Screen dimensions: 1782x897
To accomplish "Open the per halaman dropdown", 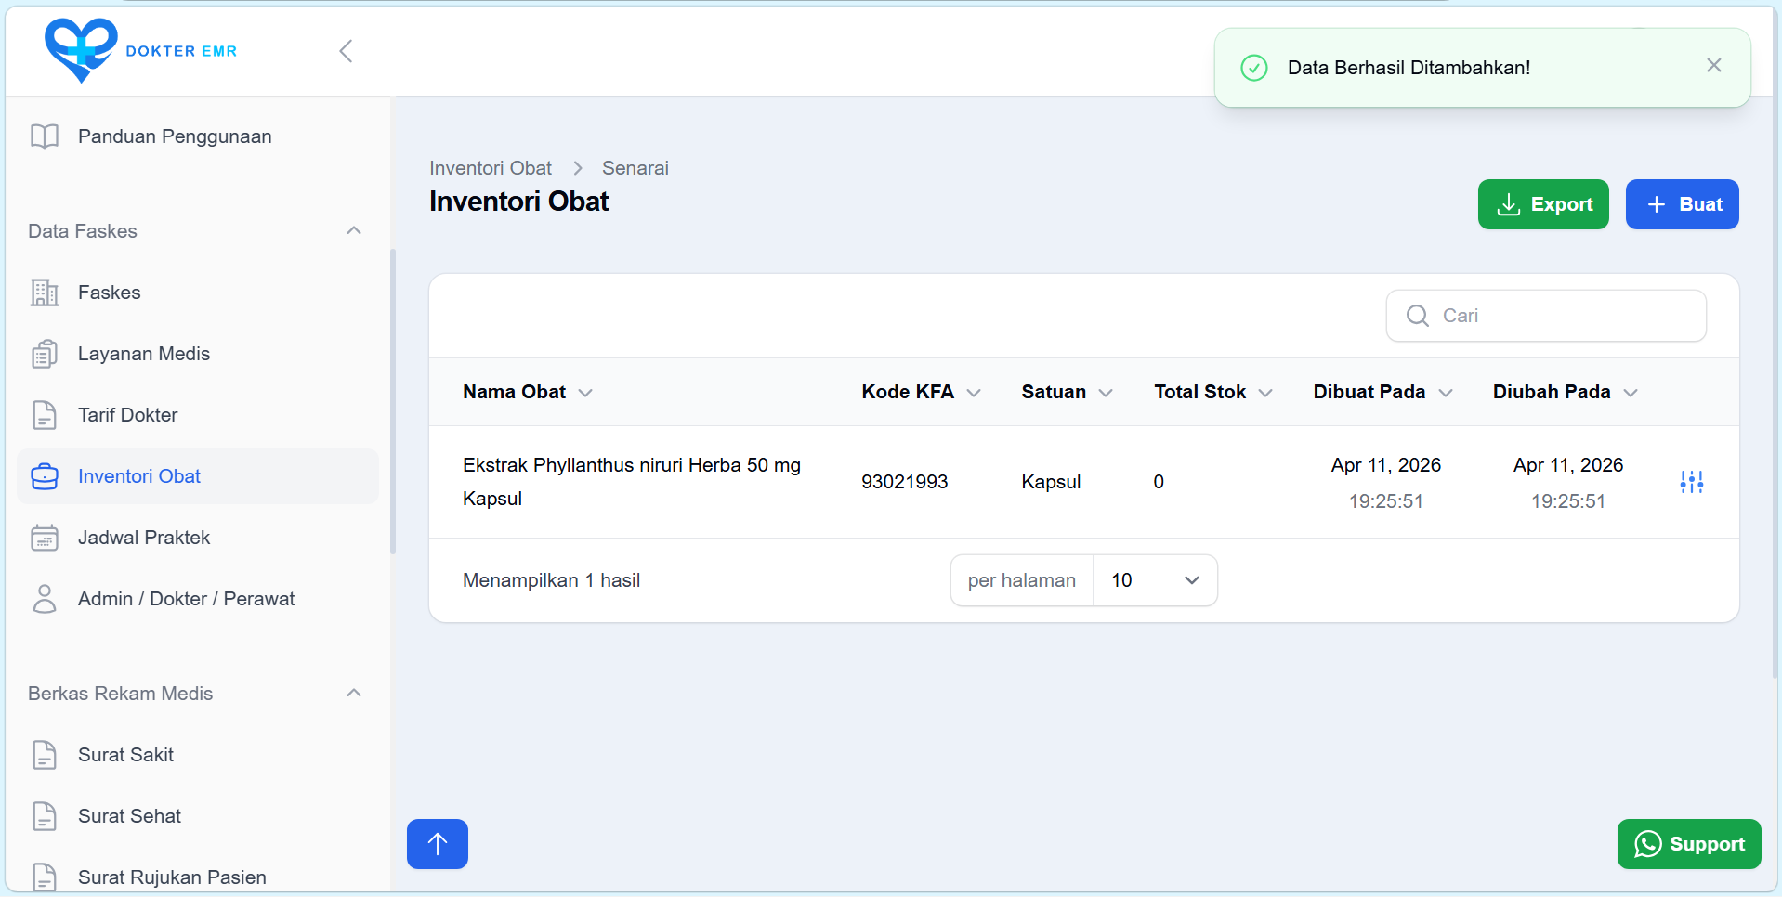I will click(1155, 580).
